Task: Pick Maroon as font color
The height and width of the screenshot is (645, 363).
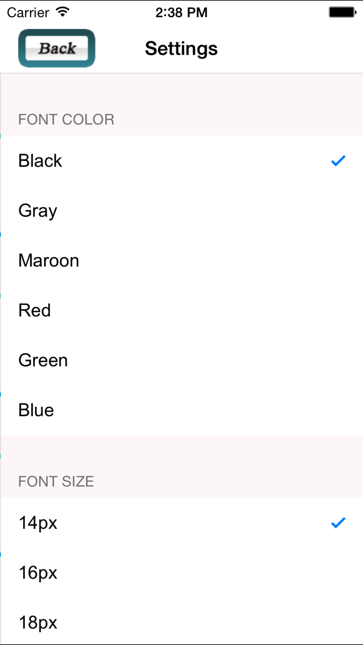Action: 181,260
